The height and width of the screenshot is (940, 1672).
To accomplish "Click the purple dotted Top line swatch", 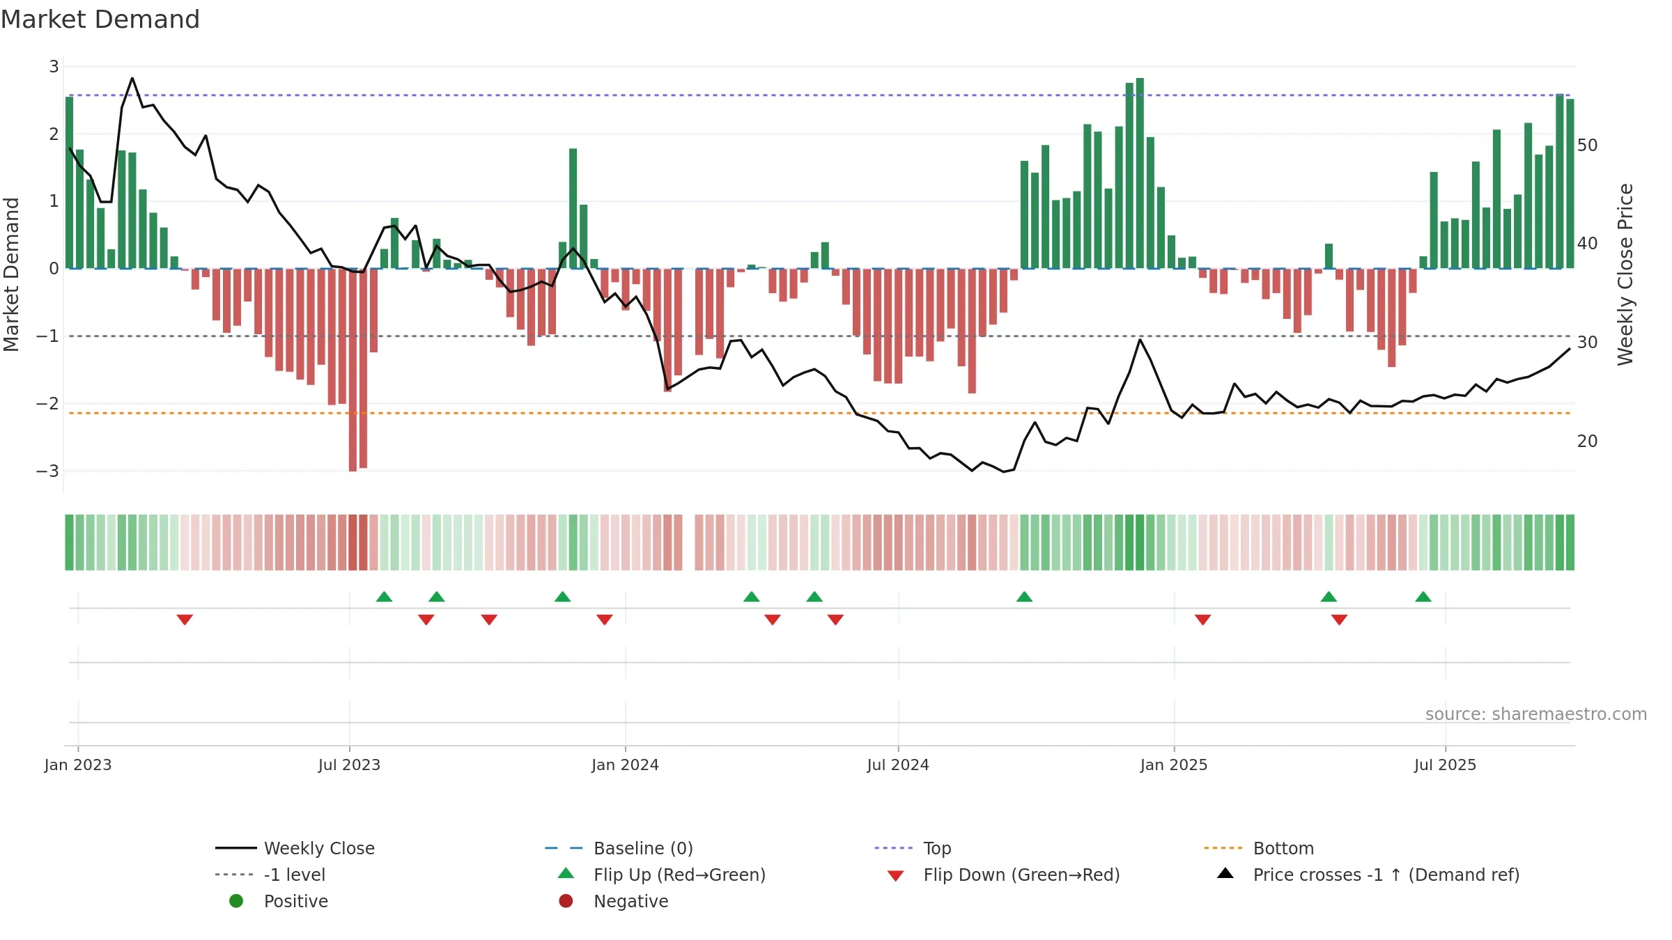I will tap(893, 848).
